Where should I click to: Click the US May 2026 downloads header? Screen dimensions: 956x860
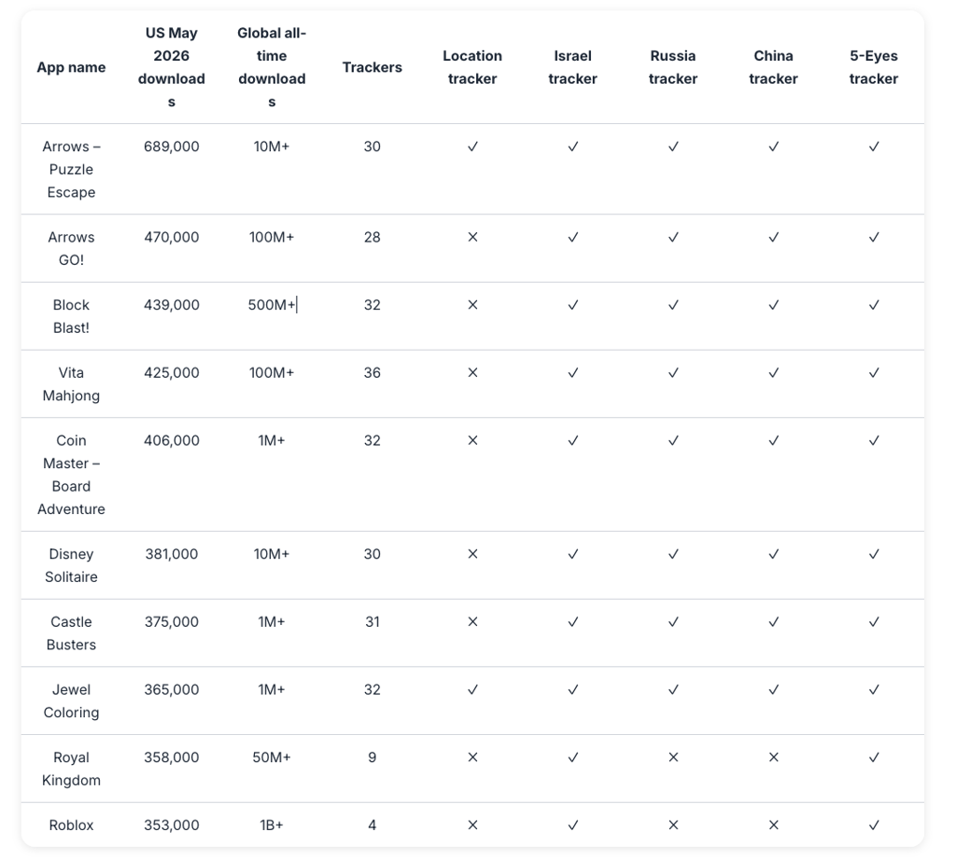172,67
